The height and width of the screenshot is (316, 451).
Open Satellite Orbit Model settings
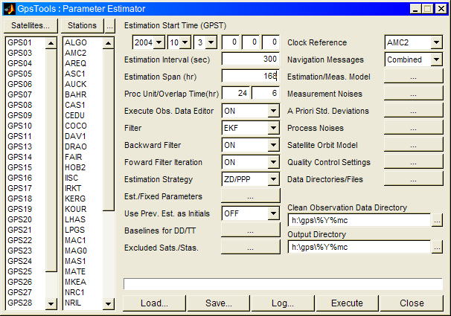(x=413, y=145)
